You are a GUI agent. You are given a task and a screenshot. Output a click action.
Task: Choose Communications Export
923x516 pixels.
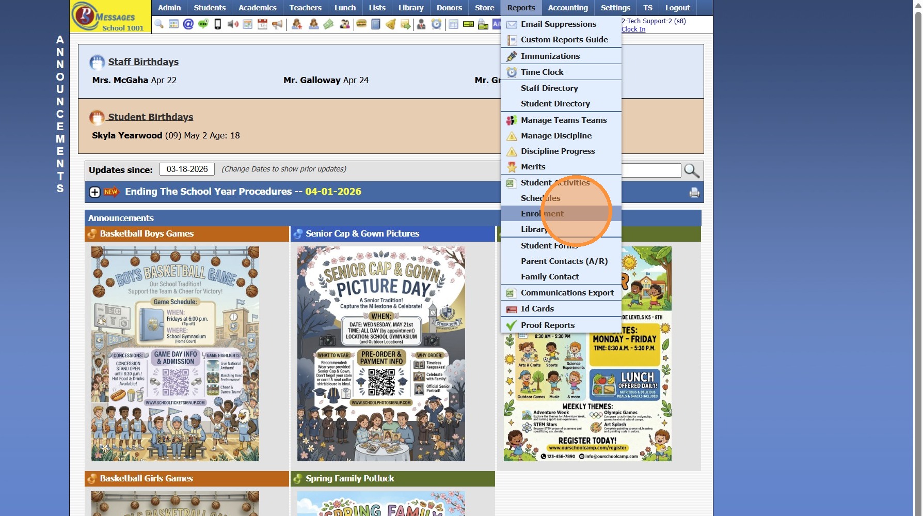point(561,293)
